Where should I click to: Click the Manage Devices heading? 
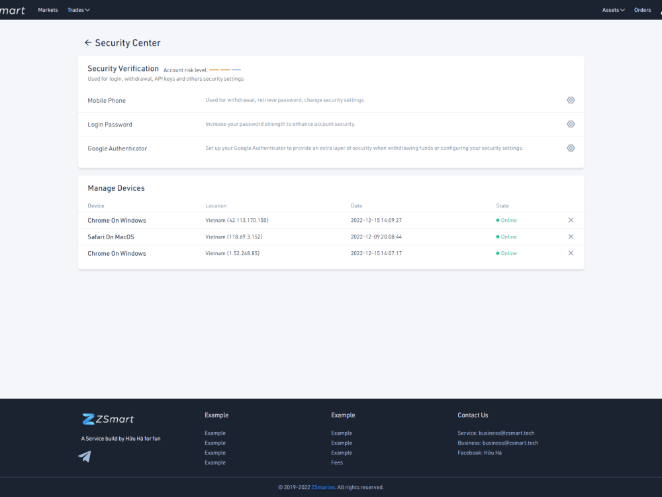(116, 188)
